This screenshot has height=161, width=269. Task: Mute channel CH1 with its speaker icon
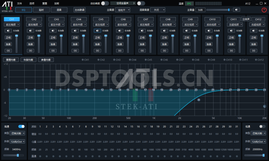coord(8,31)
